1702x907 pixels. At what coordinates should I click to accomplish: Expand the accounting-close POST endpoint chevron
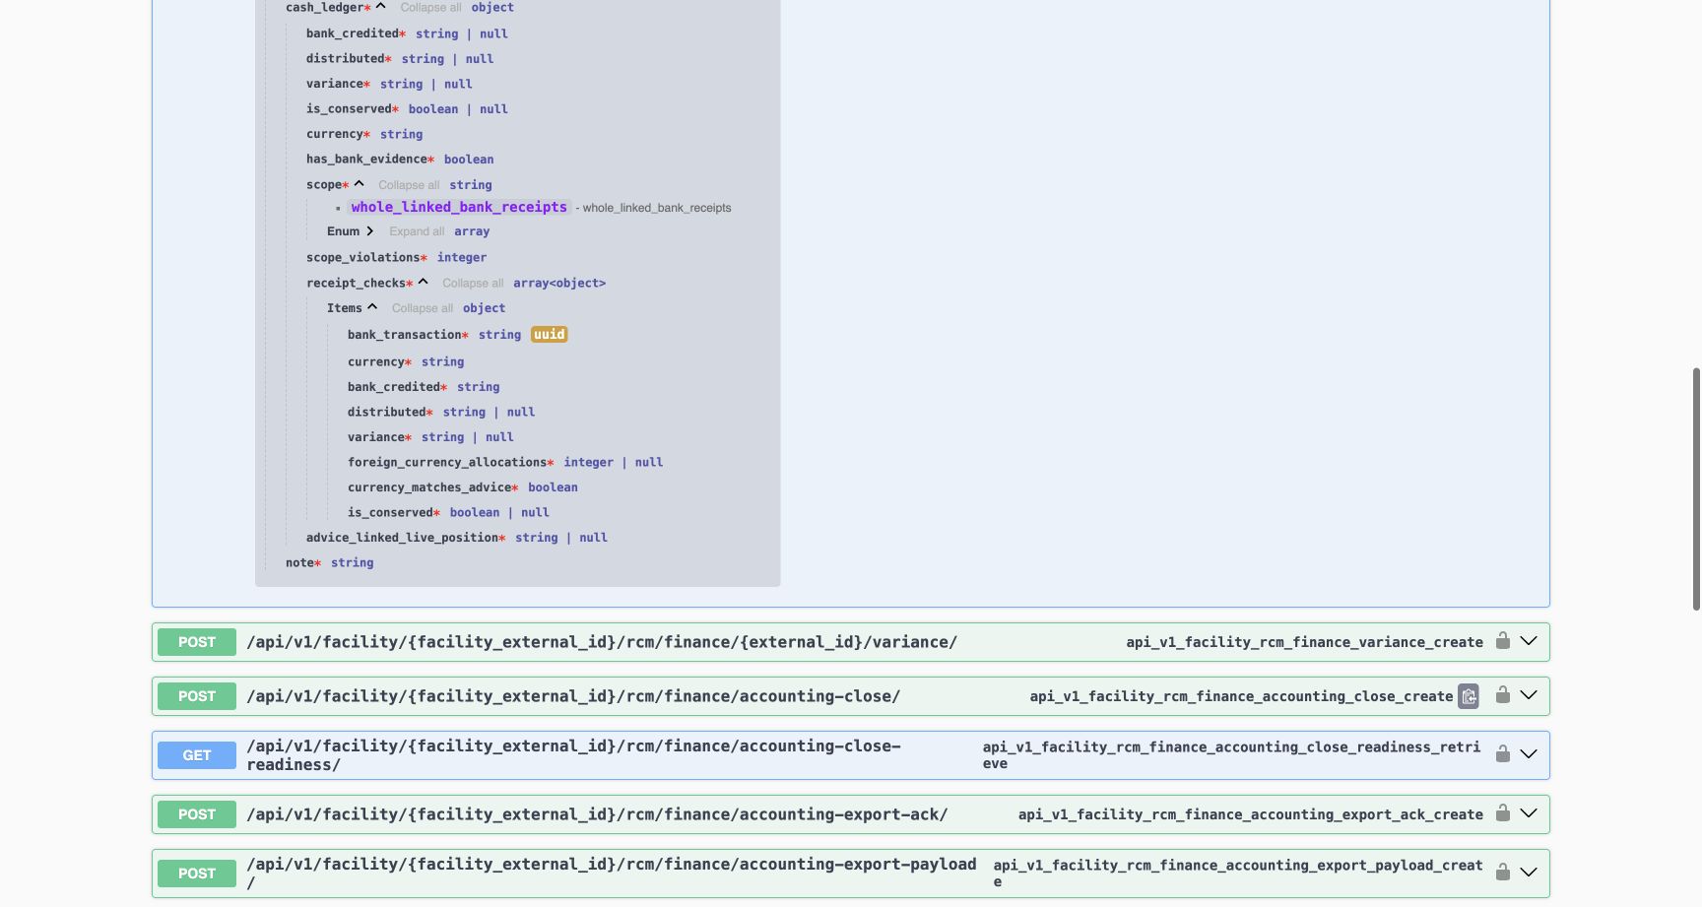pyautogui.click(x=1529, y=695)
